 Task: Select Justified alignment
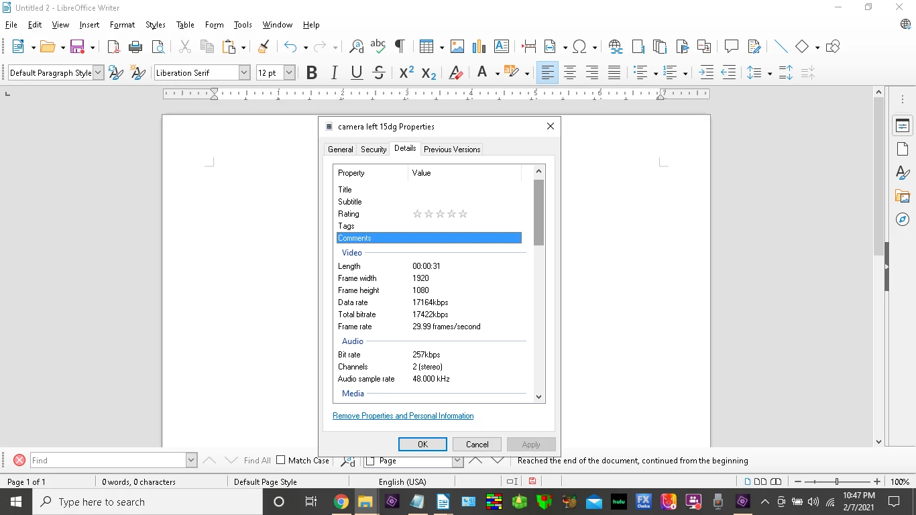point(614,72)
